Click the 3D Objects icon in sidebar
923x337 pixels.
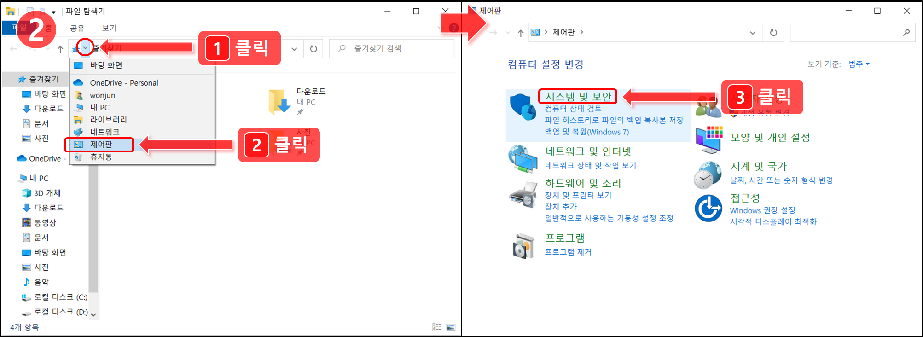pos(27,193)
